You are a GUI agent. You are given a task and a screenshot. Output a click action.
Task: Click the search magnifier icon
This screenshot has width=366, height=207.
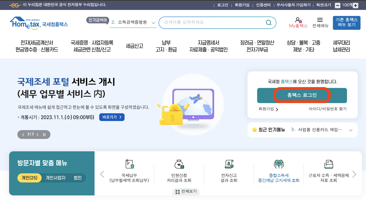point(268,23)
